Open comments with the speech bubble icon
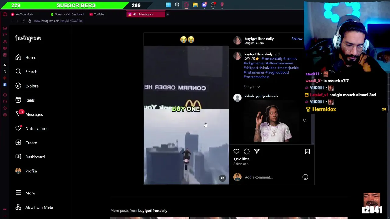The width and height of the screenshot is (390, 219). [246, 151]
